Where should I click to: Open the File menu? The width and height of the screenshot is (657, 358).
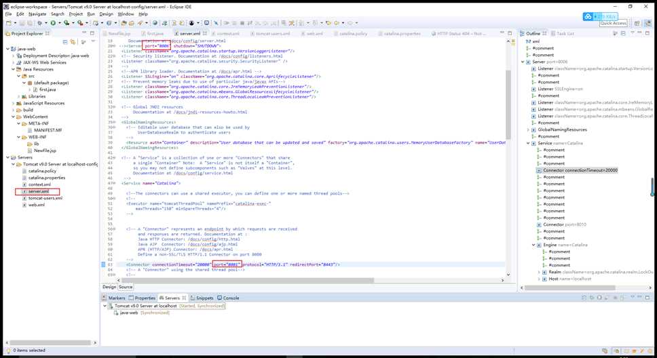pos(8,14)
